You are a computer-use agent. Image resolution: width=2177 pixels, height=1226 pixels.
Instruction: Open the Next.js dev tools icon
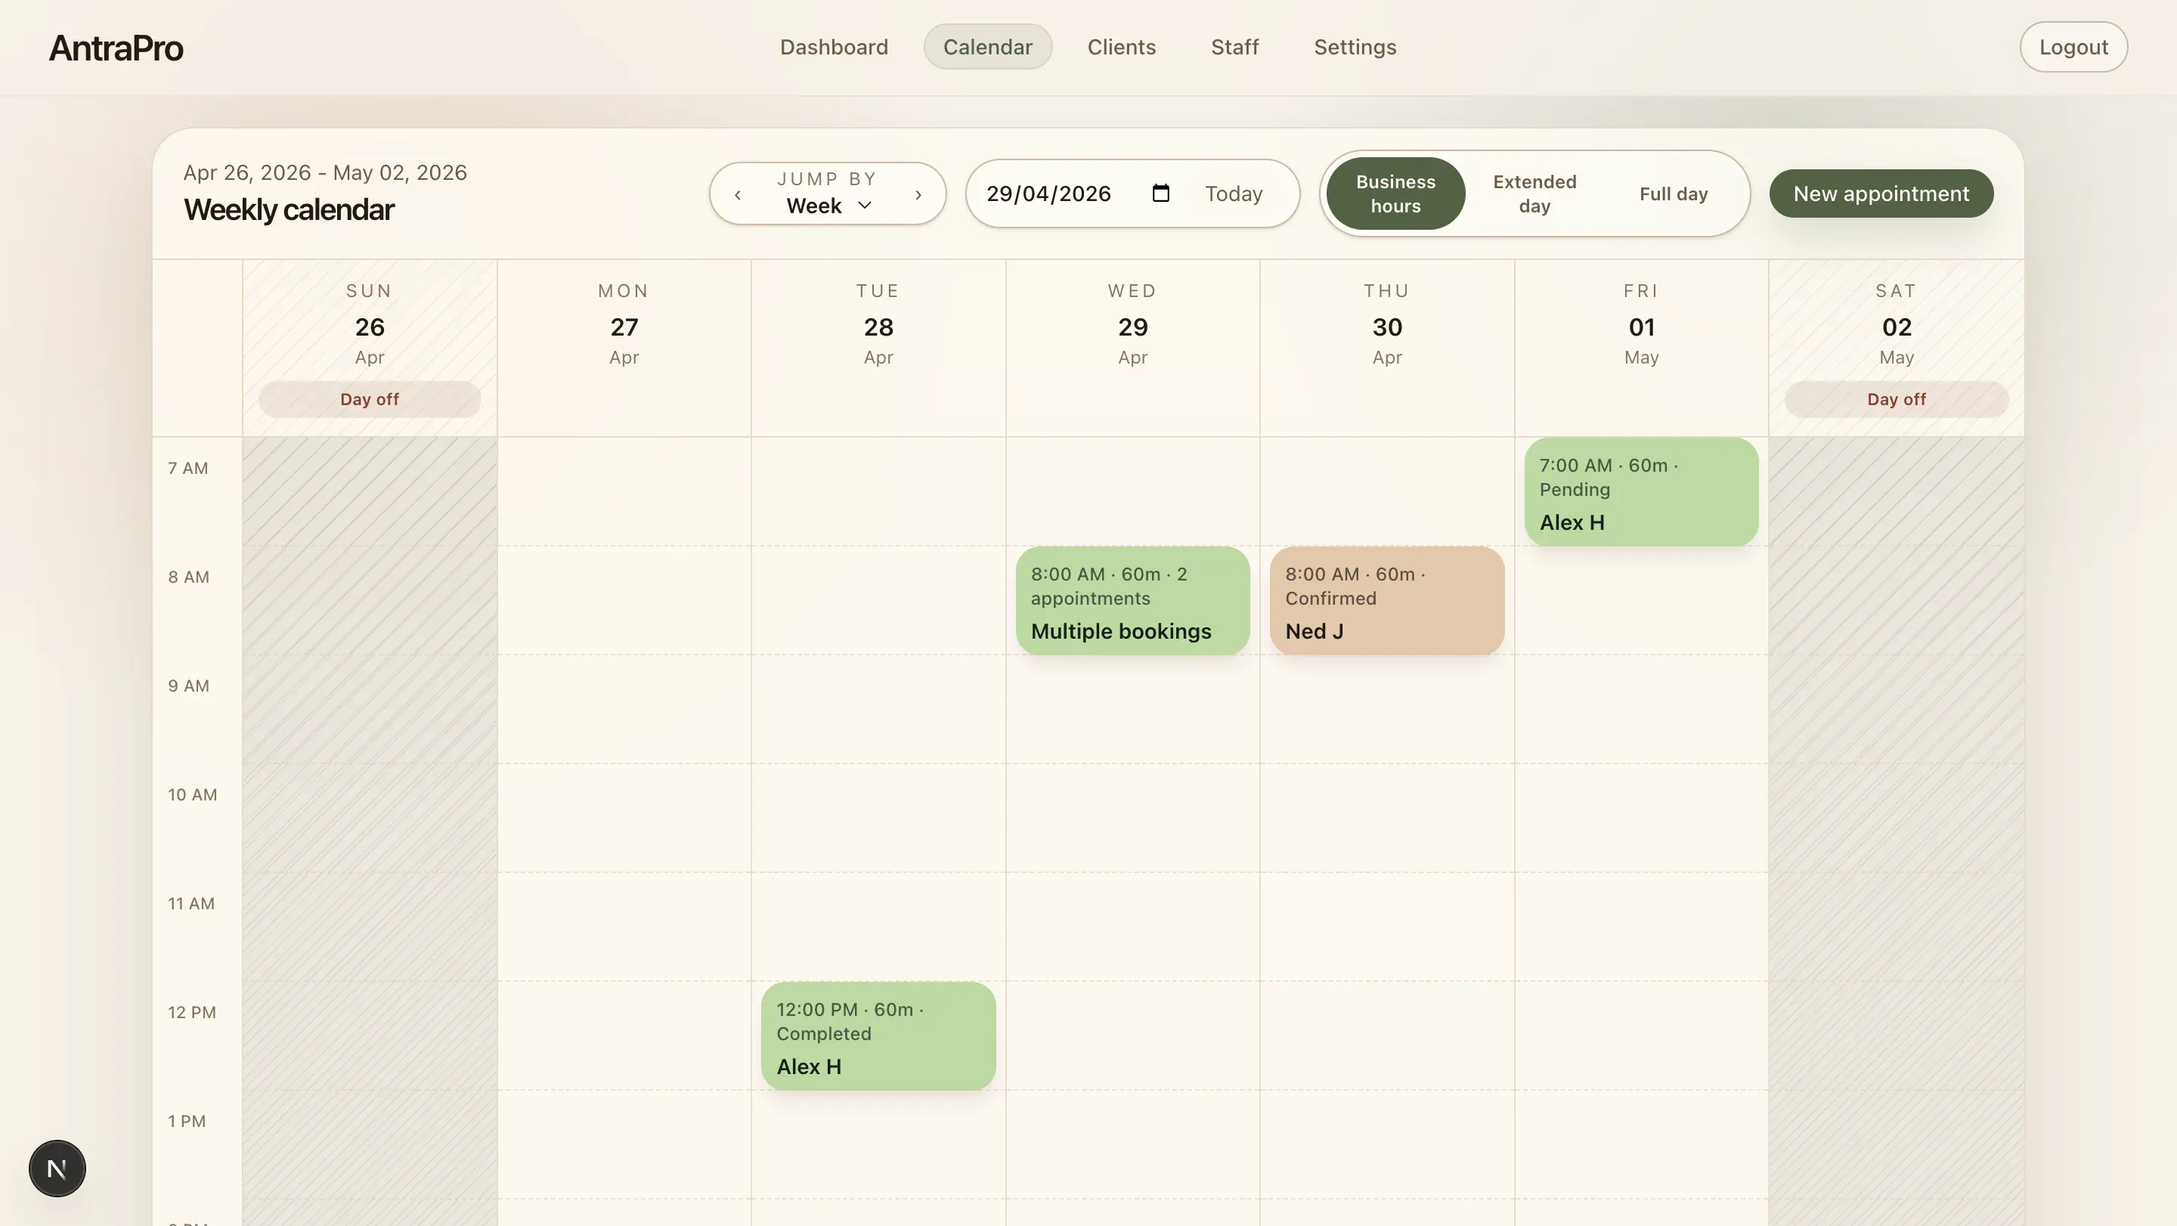(x=57, y=1169)
